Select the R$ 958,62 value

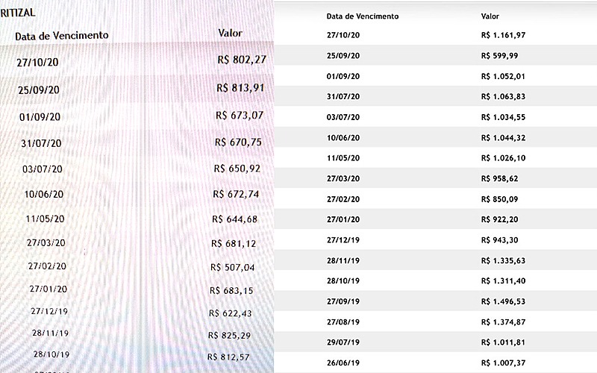pyautogui.click(x=499, y=178)
